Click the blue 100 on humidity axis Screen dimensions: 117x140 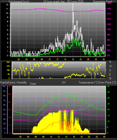(4, 86)
